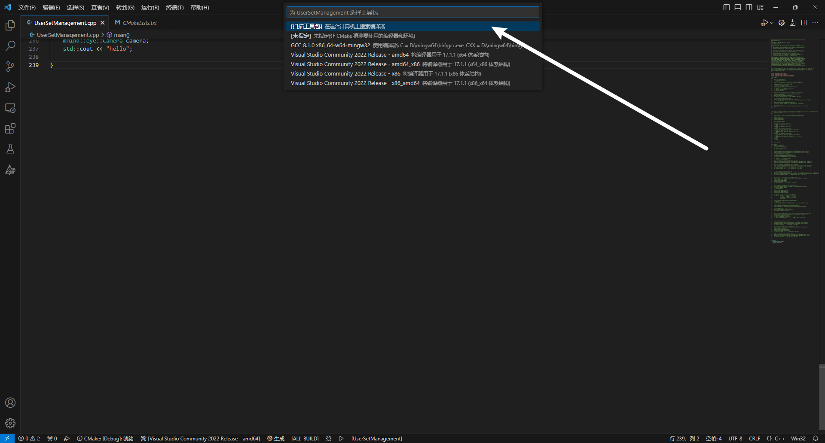Viewport: 825px width, 443px height.
Task: Open the Manage settings gear
Action: (x=10, y=423)
